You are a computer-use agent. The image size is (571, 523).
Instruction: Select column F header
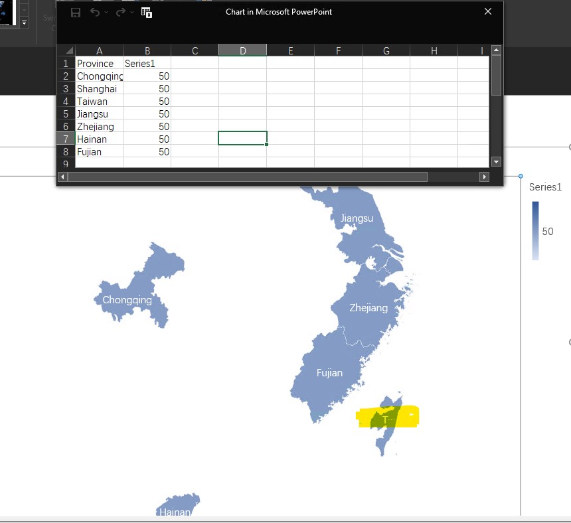coord(339,50)
